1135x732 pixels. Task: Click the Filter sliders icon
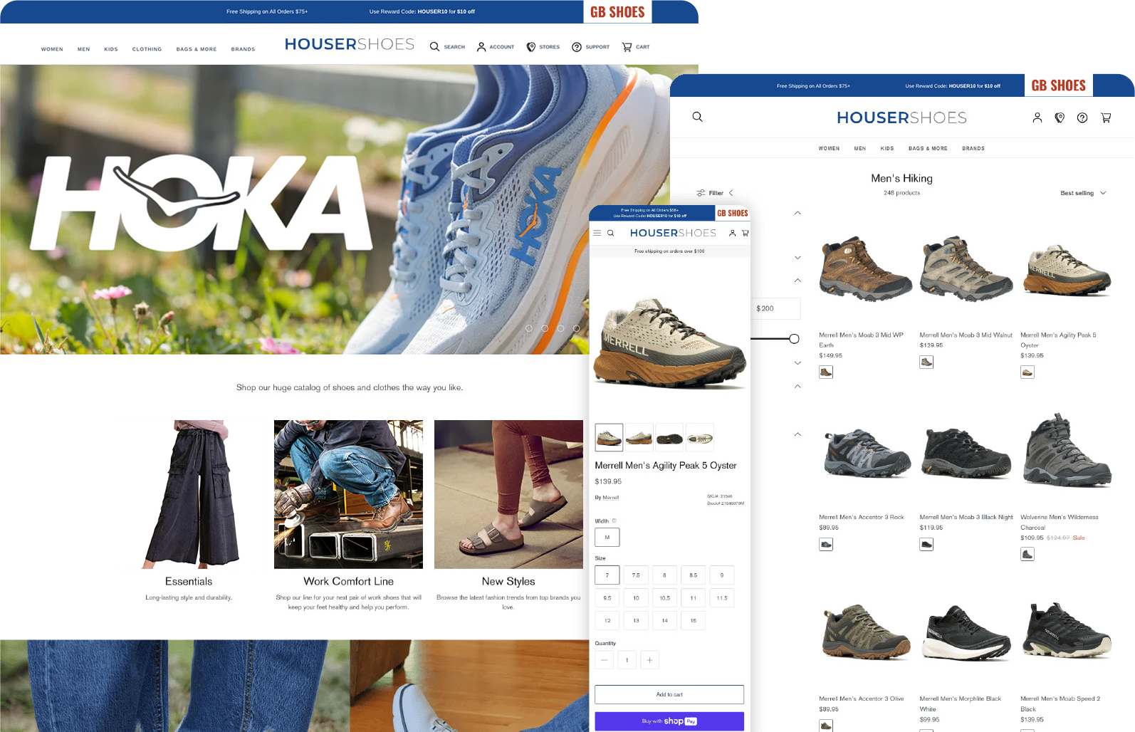[701, 193]
